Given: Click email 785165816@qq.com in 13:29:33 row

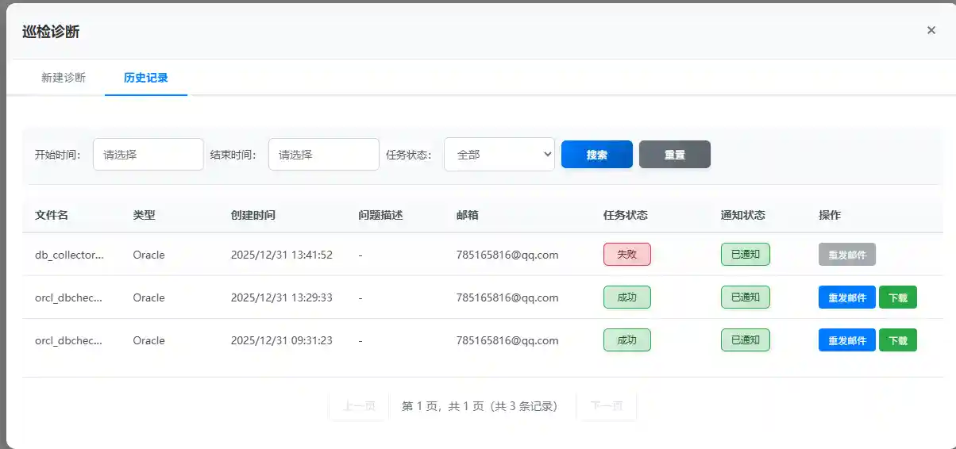Looking at the screenshot, I should coord(507,297).
